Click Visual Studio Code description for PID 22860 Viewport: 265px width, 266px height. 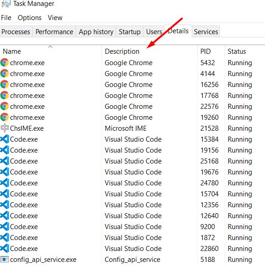point(133,249)
